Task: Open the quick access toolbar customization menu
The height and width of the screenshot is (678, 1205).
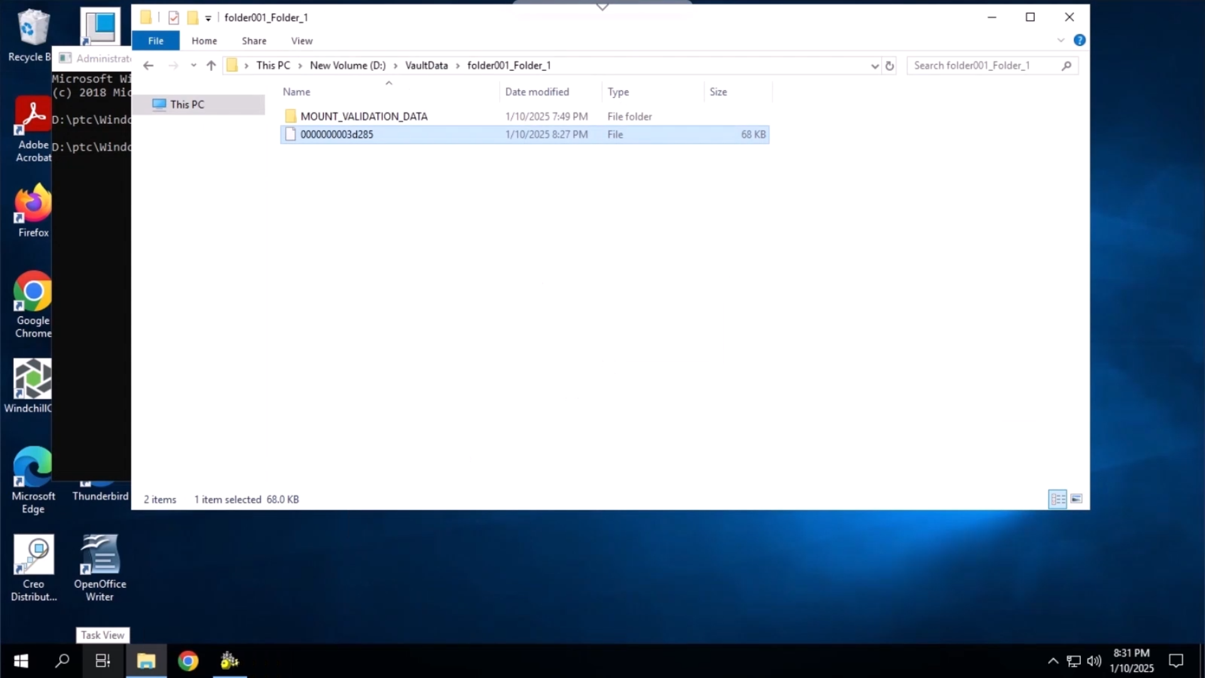Action: coord(207,18)
